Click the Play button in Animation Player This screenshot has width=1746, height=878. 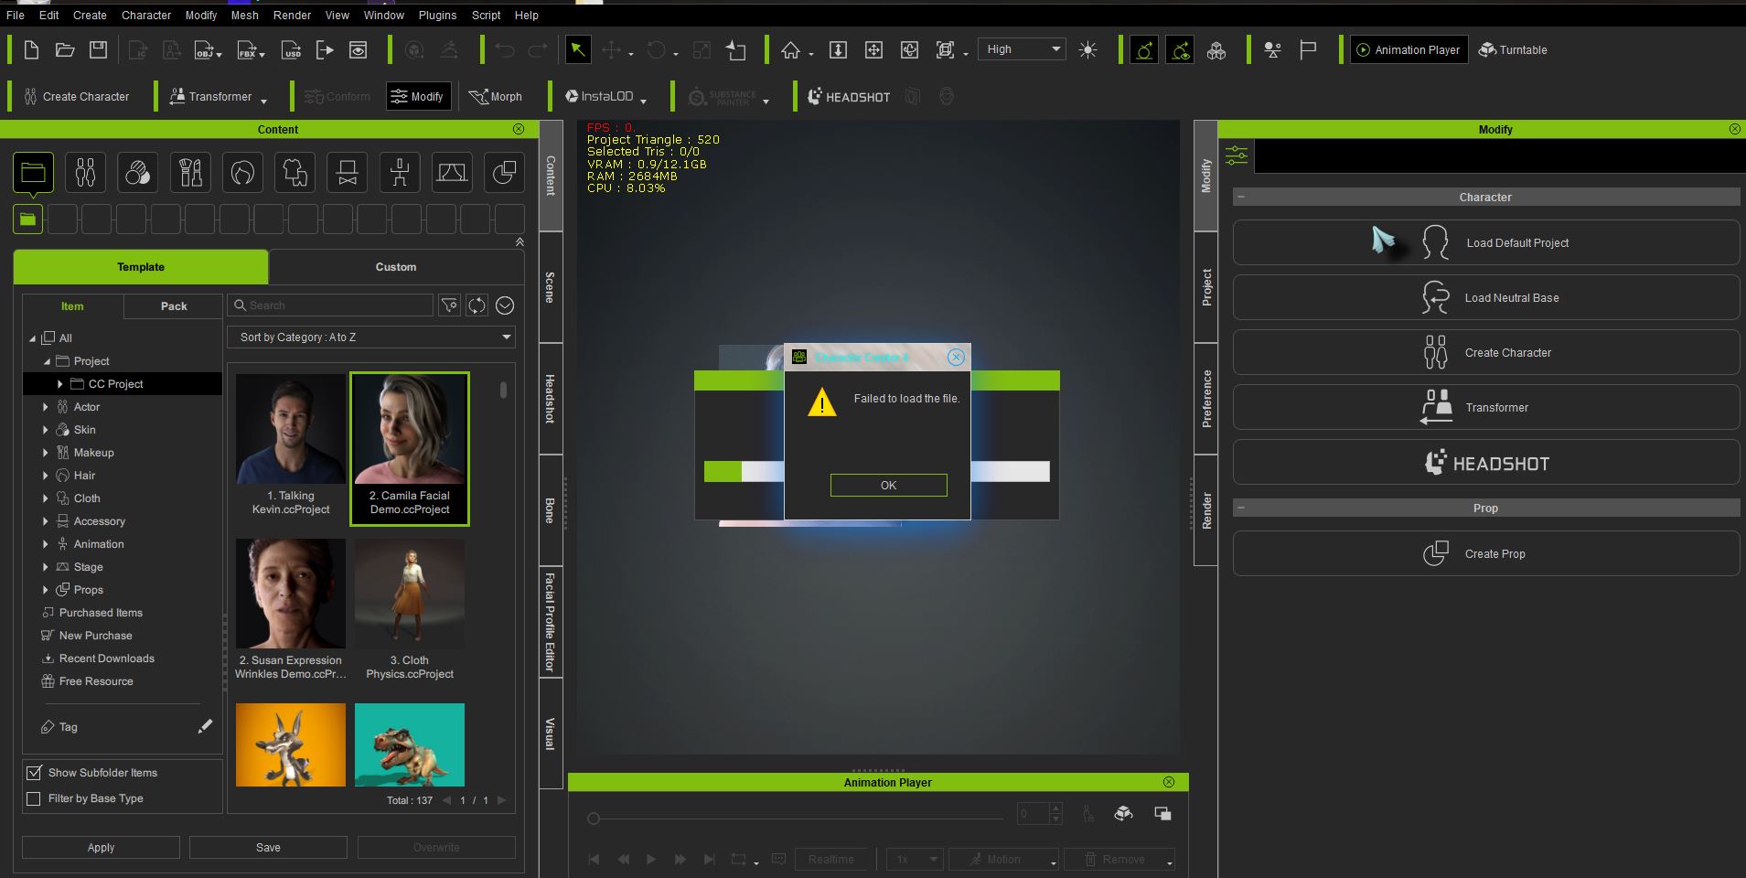[x=651, y=860]
